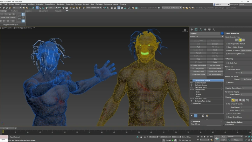The height and width of the screenshot is (142, 252).
Task: Open the Modifier List dropdown
Action: [207, 36]
